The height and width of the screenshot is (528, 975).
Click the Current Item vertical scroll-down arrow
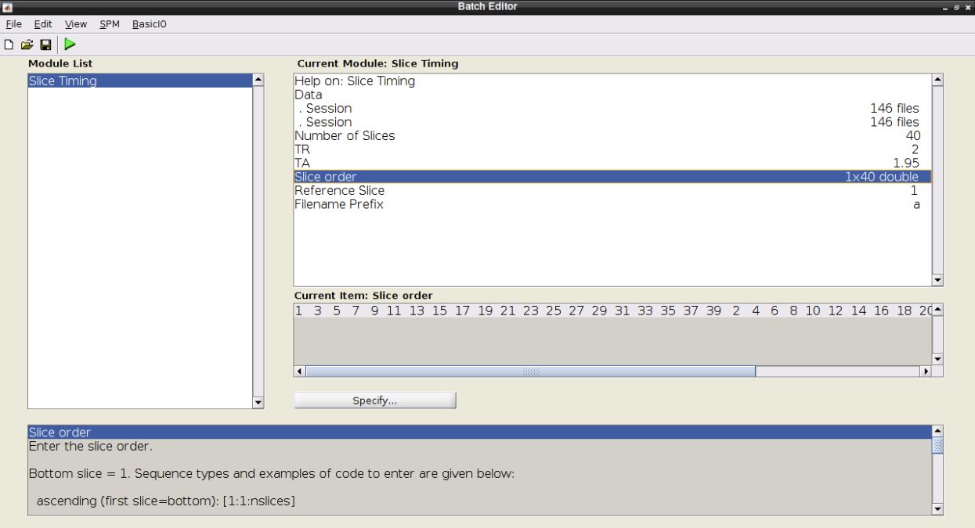(937, 359)
